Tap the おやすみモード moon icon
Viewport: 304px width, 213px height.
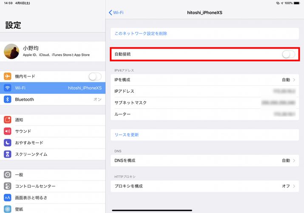point(8,143)
